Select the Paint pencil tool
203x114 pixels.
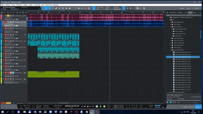click(60, 8)
